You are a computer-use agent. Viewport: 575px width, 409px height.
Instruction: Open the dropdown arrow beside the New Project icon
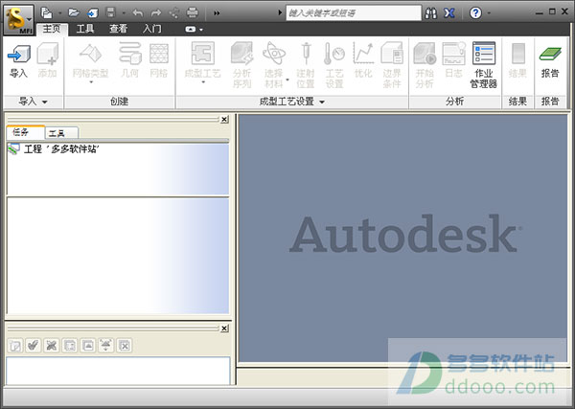coord(59,13)
